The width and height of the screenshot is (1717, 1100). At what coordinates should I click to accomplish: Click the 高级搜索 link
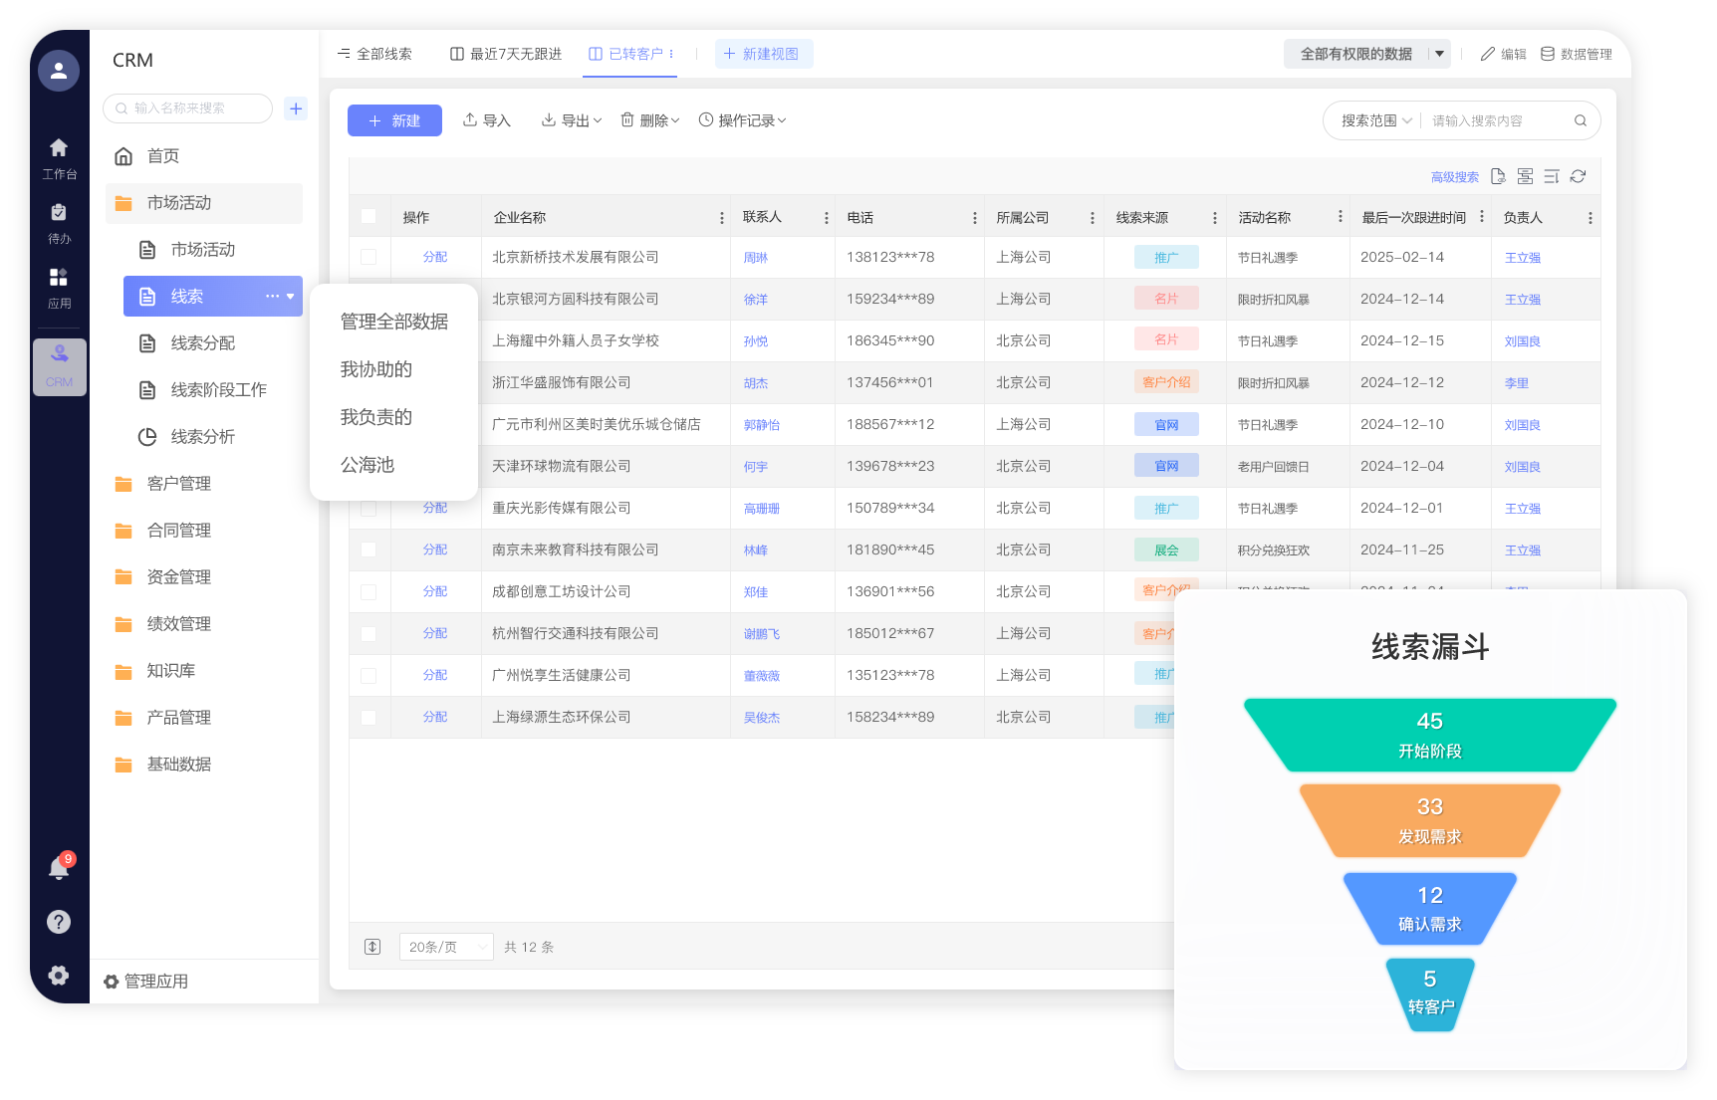(x=1454, y=177)
